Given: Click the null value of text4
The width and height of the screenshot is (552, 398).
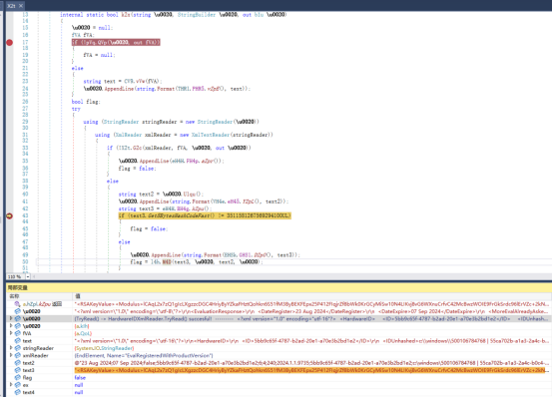Looking at the screenshot, I should point(79,392).
